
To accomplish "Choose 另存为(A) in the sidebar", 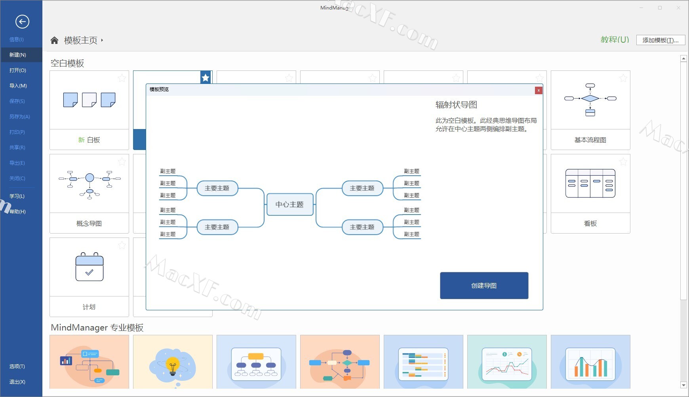I will [x=20, y=116].
